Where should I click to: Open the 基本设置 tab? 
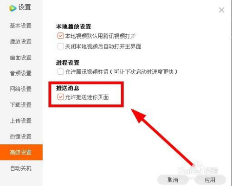[21, 26]
